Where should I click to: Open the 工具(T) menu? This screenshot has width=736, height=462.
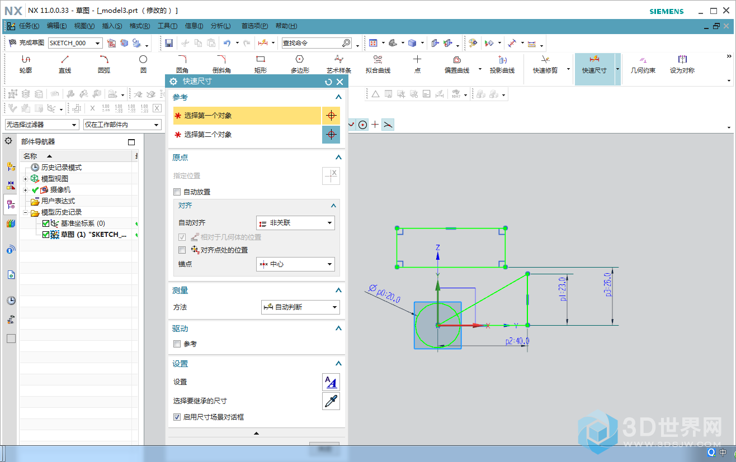coord(167,26)
